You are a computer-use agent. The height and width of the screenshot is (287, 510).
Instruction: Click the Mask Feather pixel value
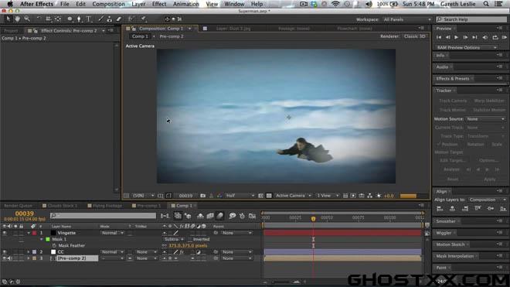tap(188, 246)
